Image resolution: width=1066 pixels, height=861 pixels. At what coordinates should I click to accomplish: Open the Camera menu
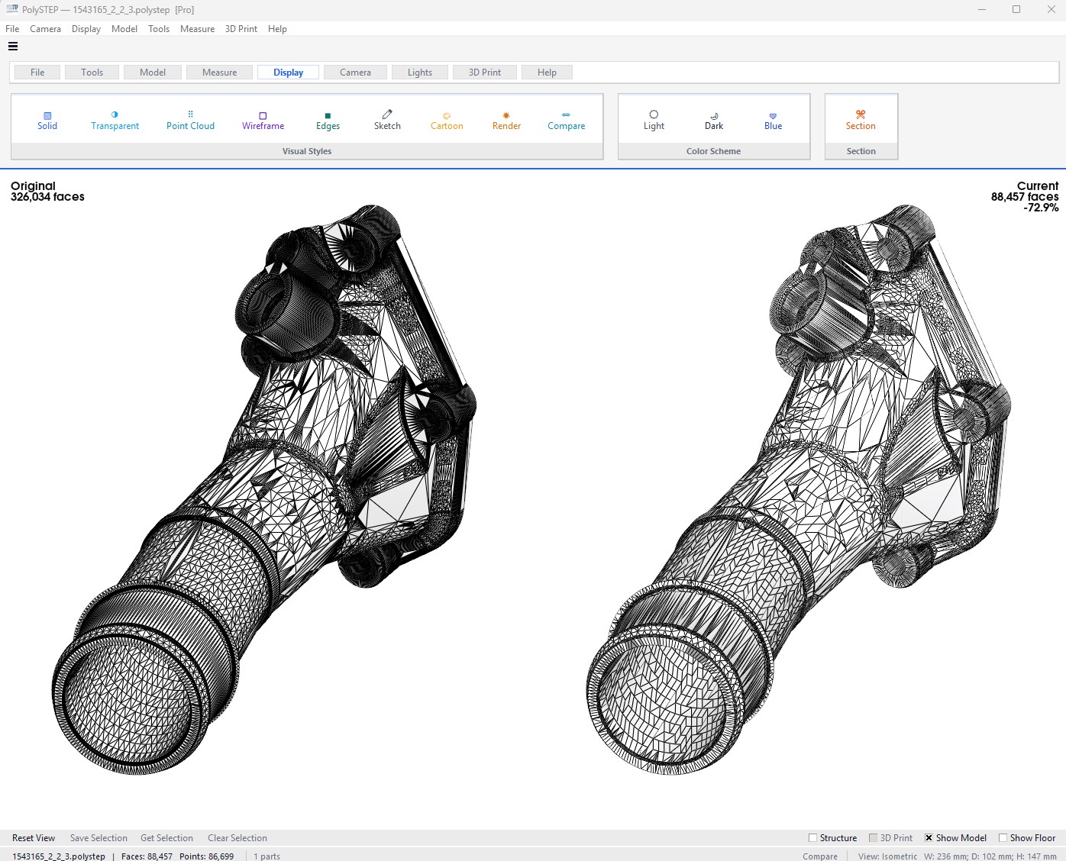pyautogui.click(x=45, y=29)
